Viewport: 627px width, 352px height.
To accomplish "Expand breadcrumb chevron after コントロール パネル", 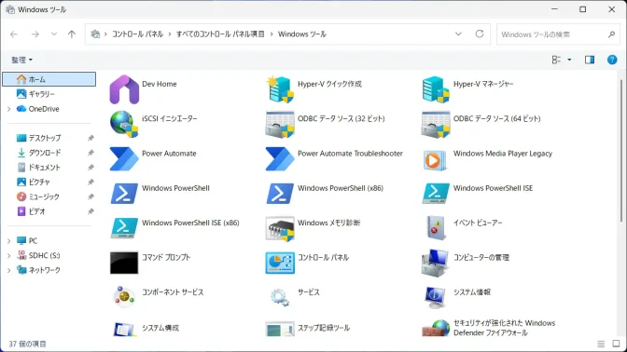I will tap(170, 34).
